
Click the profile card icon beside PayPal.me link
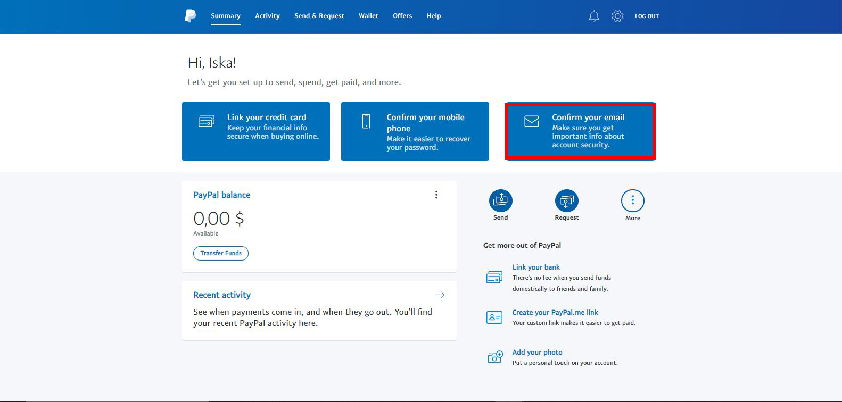point(494,317)
